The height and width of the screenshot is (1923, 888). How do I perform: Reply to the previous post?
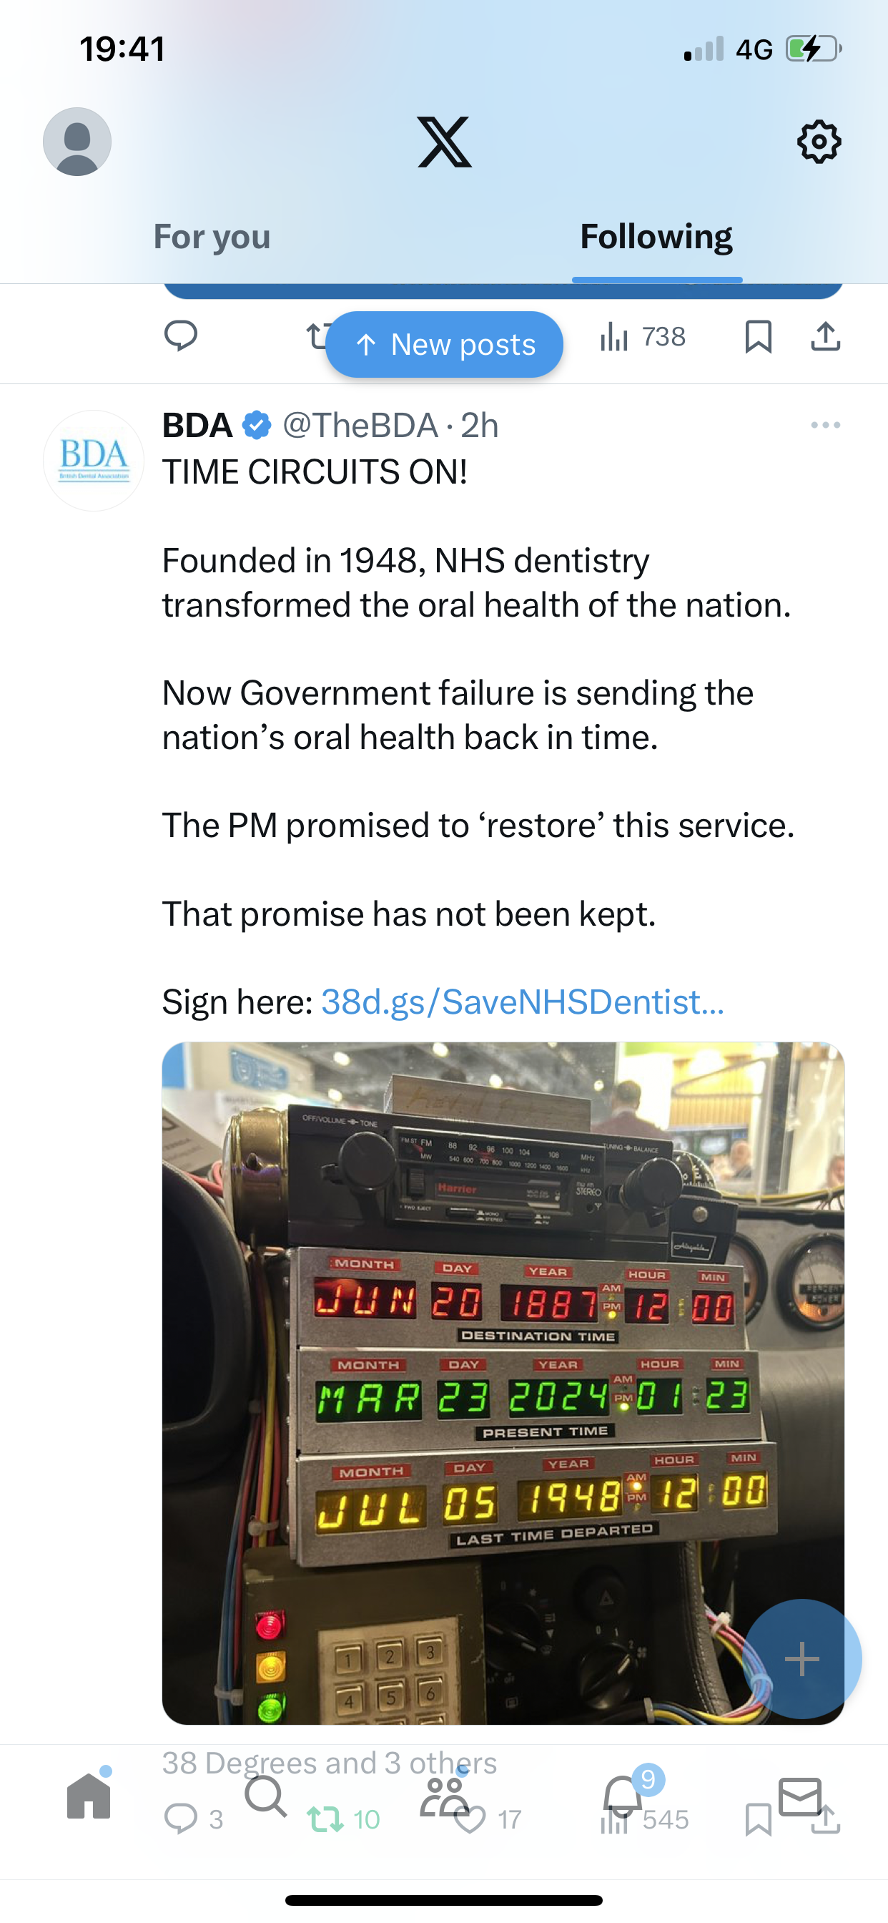pos(181,336)
